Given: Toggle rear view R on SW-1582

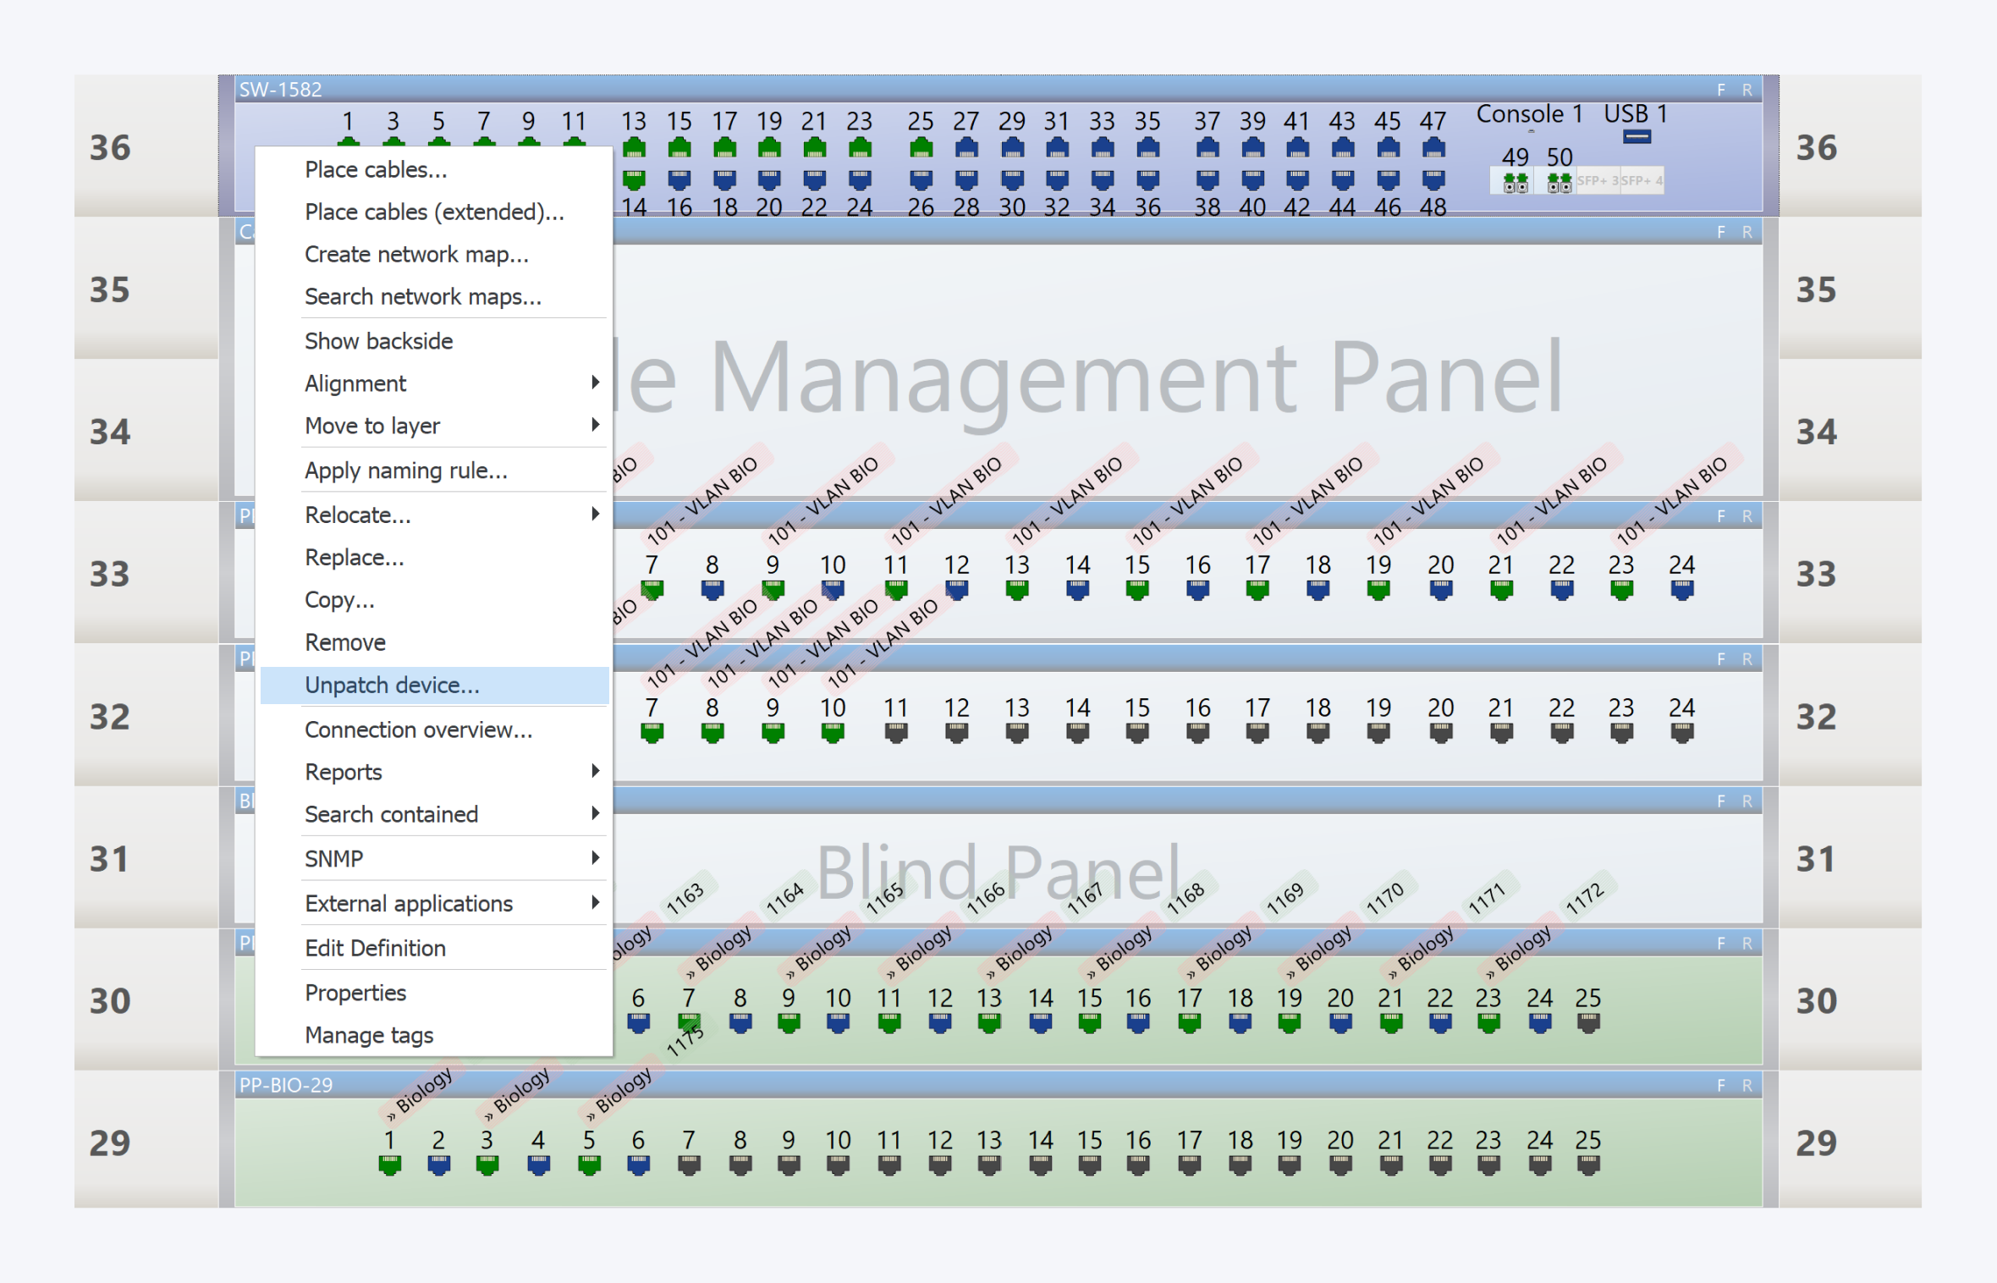Looking at the screenshot, I should tap(1747, 90).
